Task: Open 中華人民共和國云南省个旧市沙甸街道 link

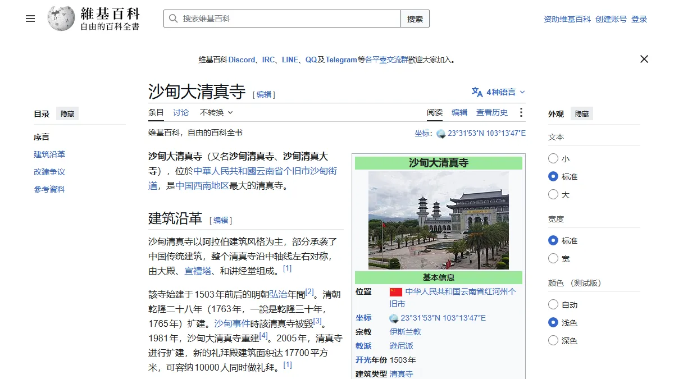Action: [265, 171]
